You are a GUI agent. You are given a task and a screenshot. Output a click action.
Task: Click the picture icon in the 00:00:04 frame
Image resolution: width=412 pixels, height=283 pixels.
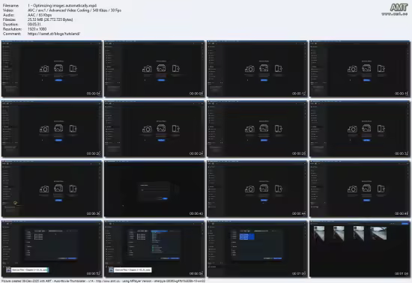[58, 68]
